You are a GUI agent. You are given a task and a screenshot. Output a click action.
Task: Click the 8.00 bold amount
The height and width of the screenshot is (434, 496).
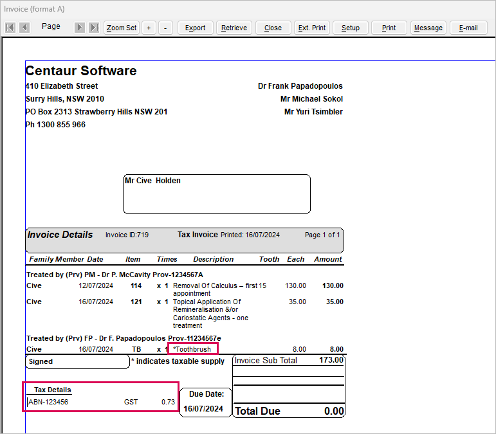click(x=336, y=349)
